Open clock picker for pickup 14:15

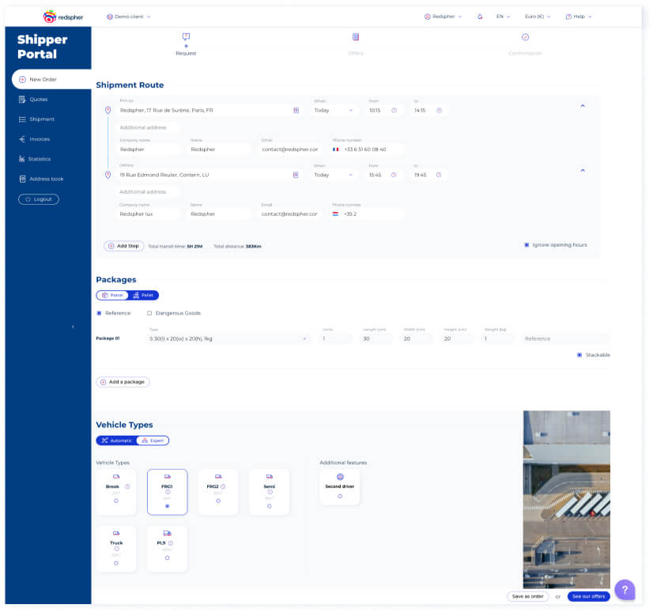(439, 111)
